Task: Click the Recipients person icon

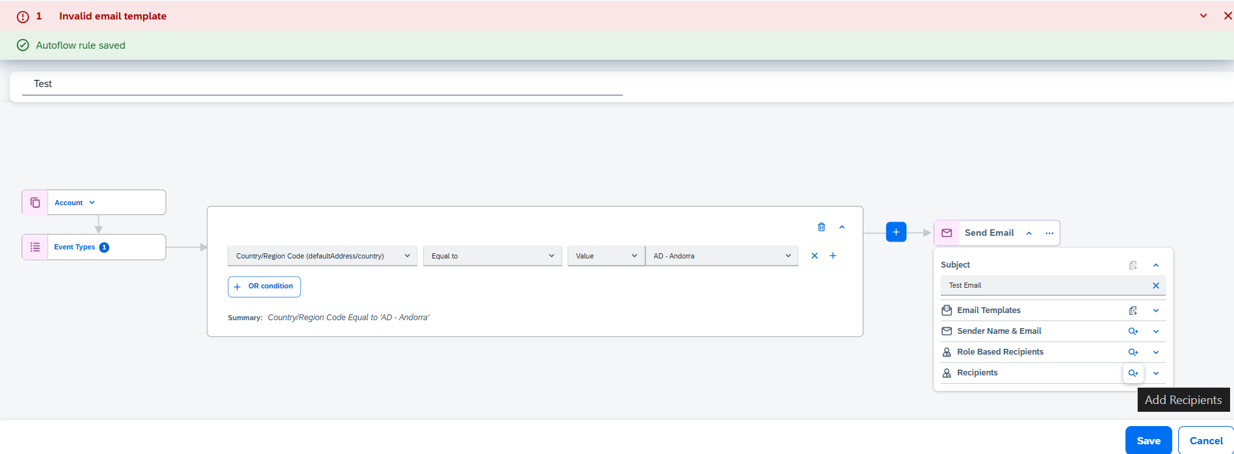Action: 947,373
